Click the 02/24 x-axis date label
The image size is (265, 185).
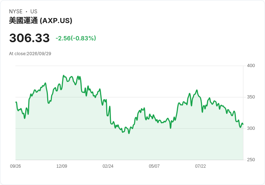click(108, 166)
